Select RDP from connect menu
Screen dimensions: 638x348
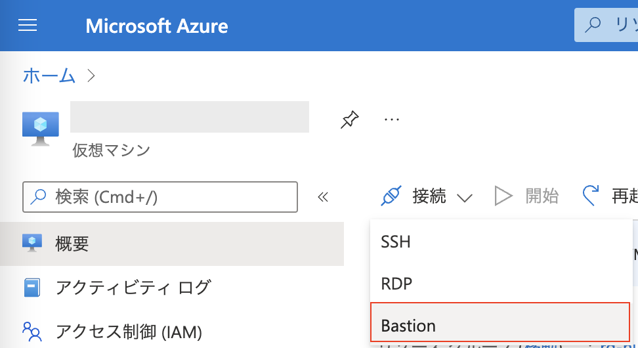501,283
